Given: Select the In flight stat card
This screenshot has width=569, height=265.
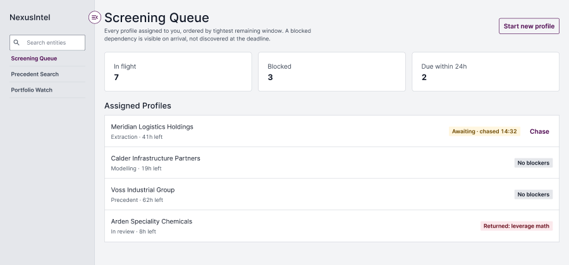Looking at the screenshot, I should coord(178,72).
